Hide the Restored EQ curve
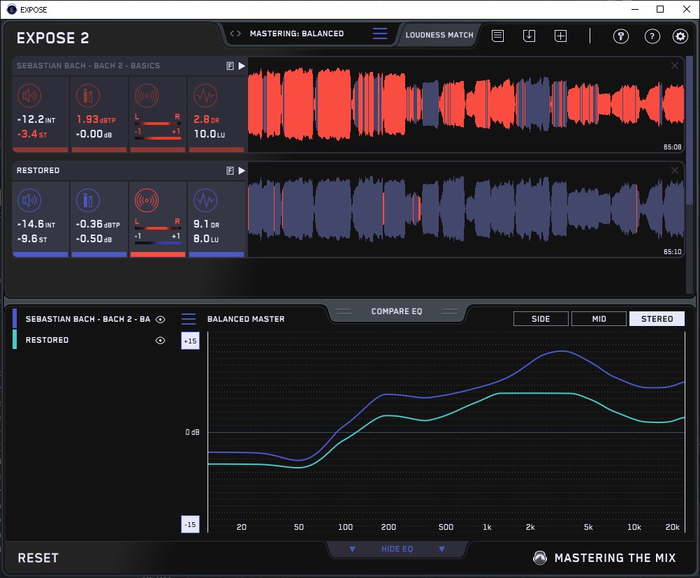 [161, 340]
